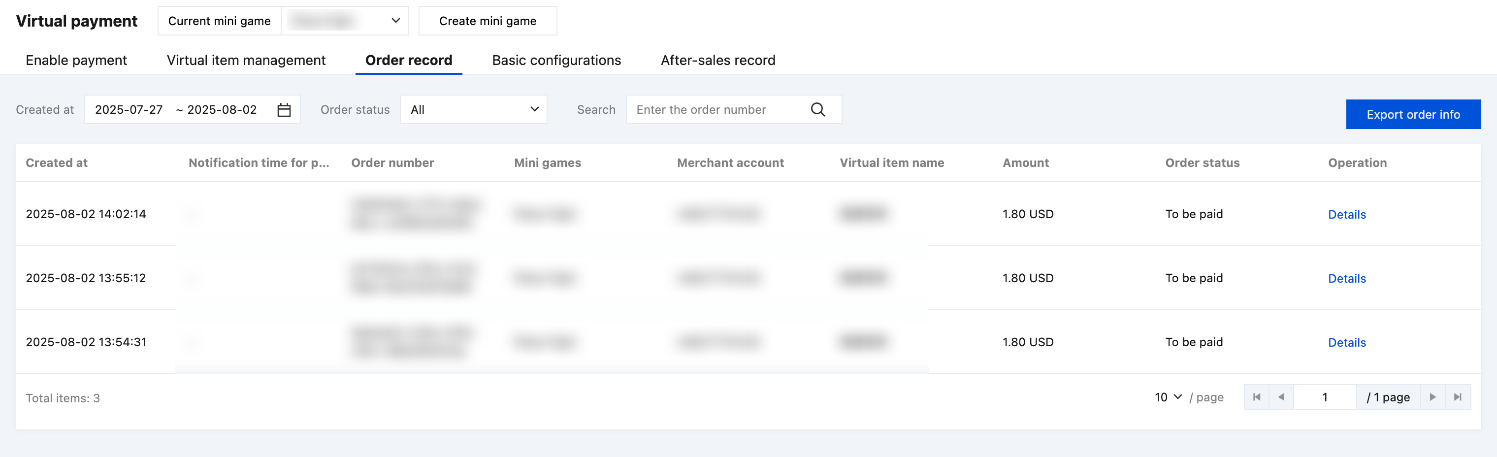Open Details for the 14:02:14 order
The height and width of the screenshot is (457, 1497).
tap(1346, 215)
